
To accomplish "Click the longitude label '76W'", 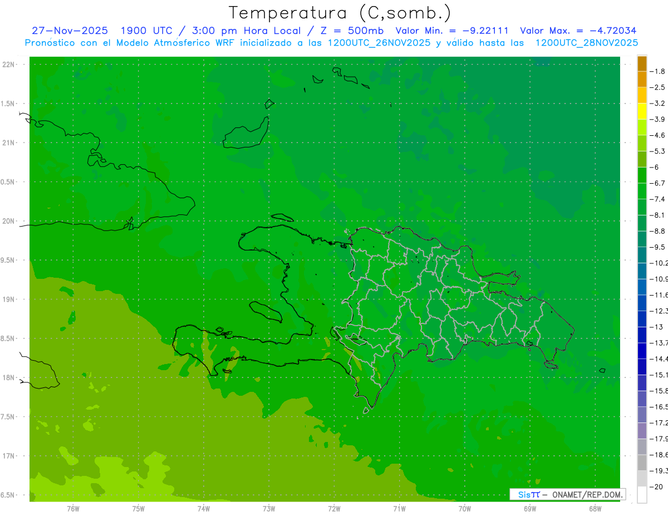I will click(73, 508).
